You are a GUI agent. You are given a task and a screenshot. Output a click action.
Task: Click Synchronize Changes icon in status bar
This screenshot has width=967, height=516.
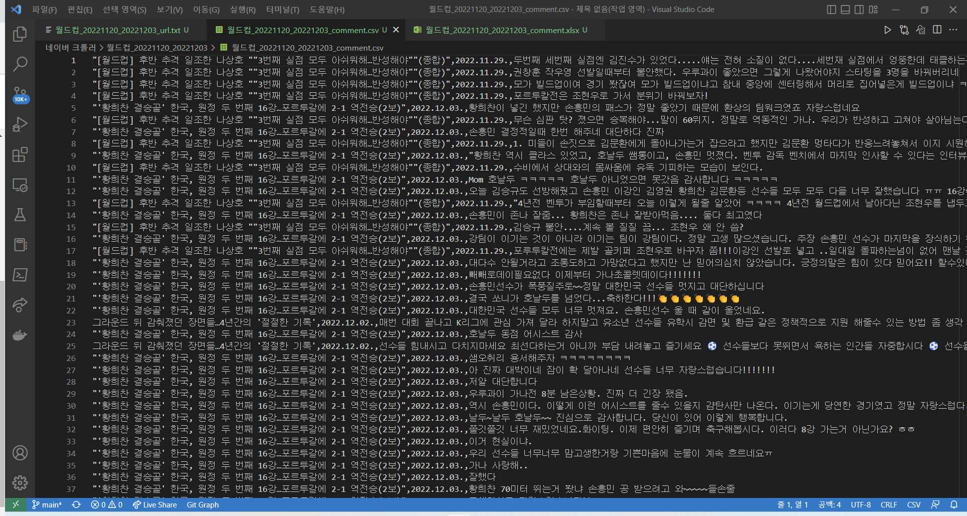click(x=76, y=505)
